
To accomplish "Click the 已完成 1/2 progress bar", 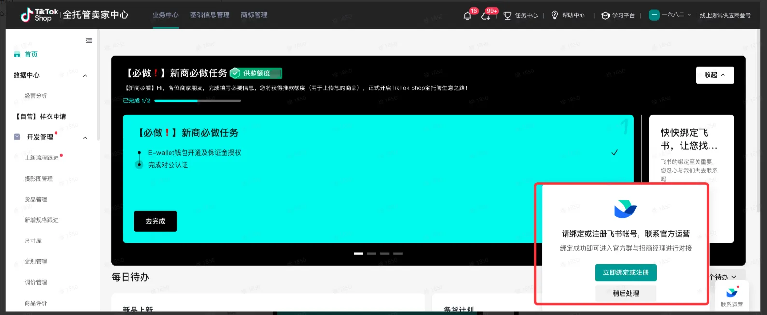I will 197,101.
